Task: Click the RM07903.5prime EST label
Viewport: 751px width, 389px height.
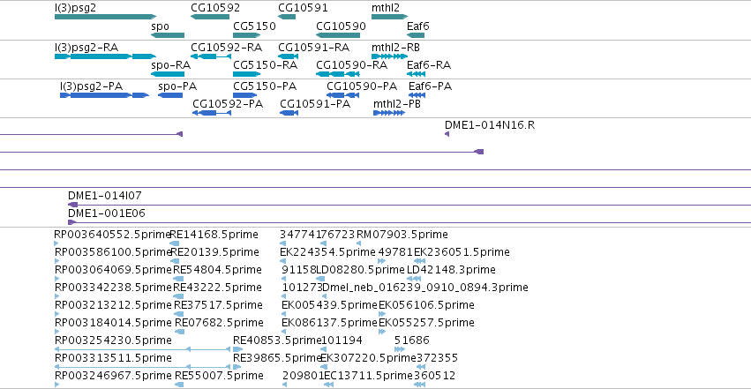Action: pos(402,235)
